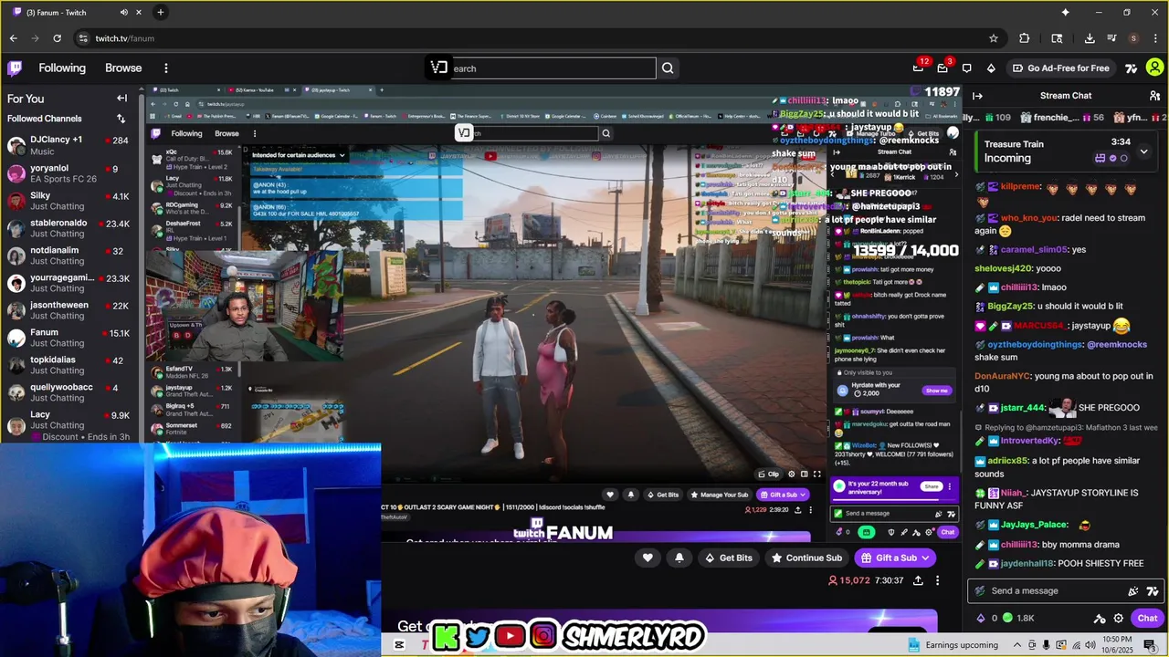The image size is (1169, 657).
Task: Click the Twitch search field
Action: (553, 68)
